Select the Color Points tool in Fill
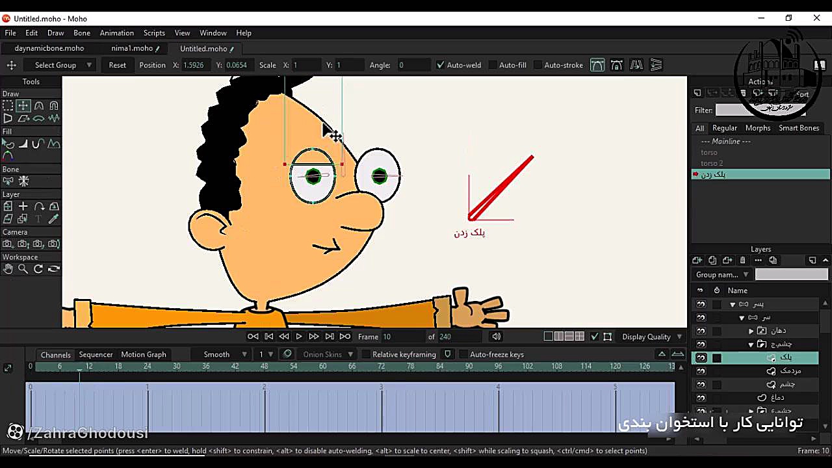 8,156
